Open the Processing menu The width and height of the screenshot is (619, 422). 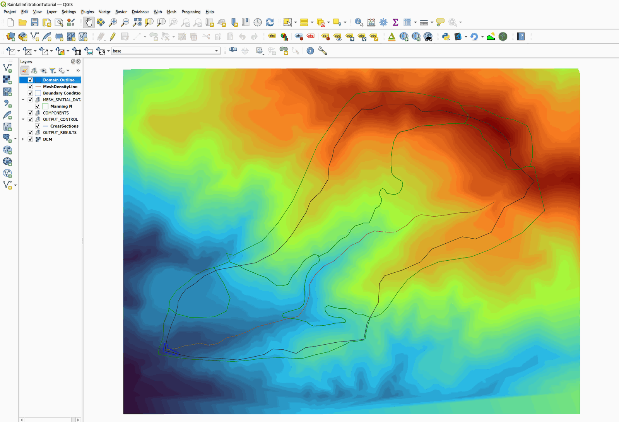coord(191,12)
